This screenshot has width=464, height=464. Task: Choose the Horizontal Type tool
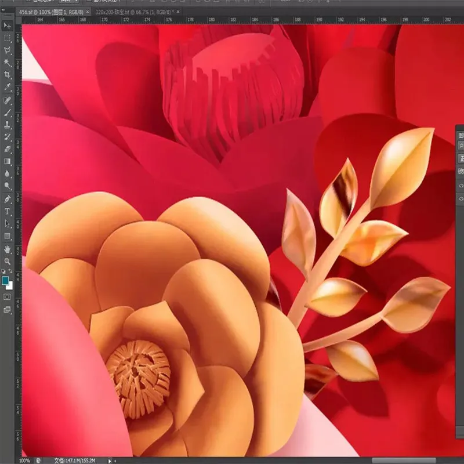(x=8, y=211)
